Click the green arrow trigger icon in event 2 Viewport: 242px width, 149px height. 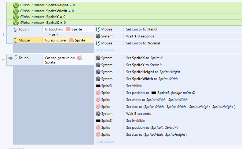[10, 58]
